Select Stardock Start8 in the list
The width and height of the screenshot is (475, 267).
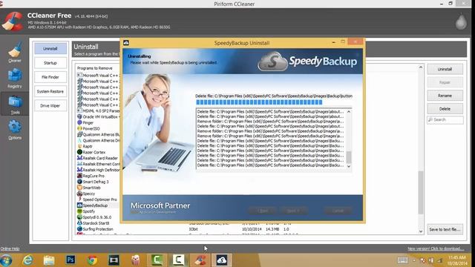click(x=96, y=223)
